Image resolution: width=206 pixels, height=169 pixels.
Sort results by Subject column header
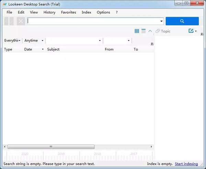(54, 49)
